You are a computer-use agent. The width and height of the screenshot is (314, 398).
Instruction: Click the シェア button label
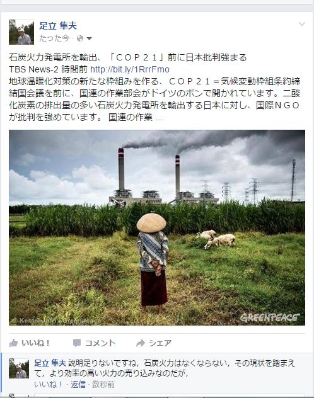pos(160,343)
